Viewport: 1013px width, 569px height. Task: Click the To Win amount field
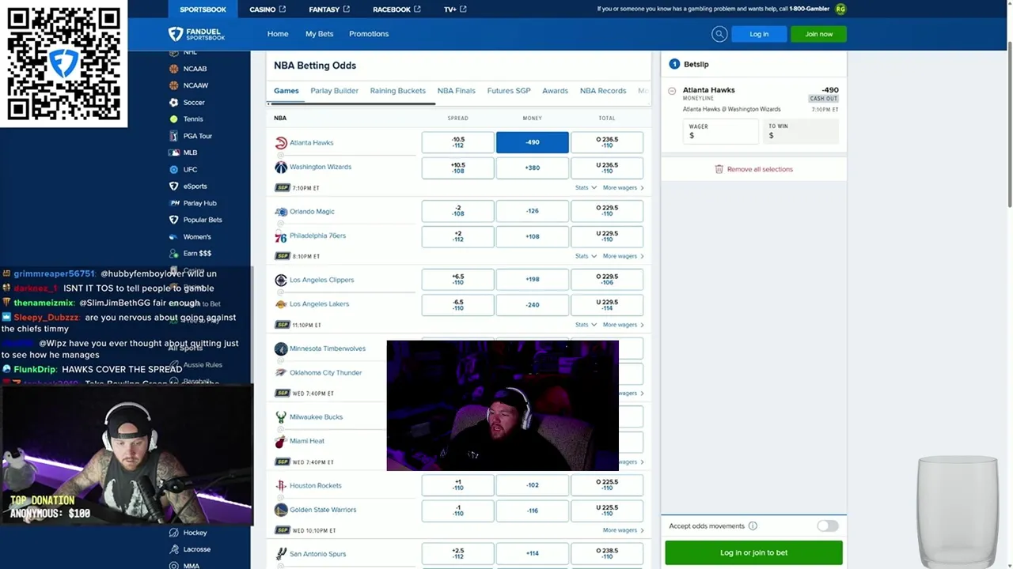pos(800,132)
